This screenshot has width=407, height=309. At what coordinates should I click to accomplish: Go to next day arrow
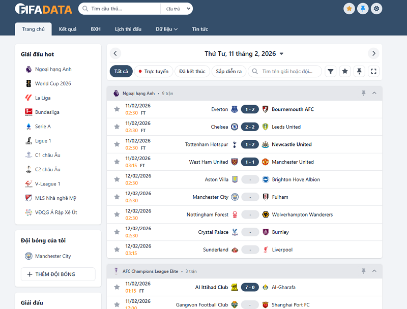click(x=374, y=53)
